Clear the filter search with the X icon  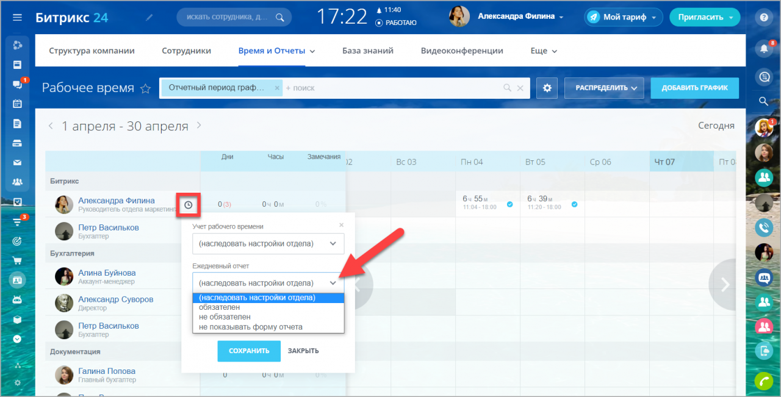[x=520, y=88]
